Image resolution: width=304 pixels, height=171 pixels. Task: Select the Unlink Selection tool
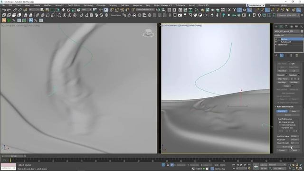point(20,10)
